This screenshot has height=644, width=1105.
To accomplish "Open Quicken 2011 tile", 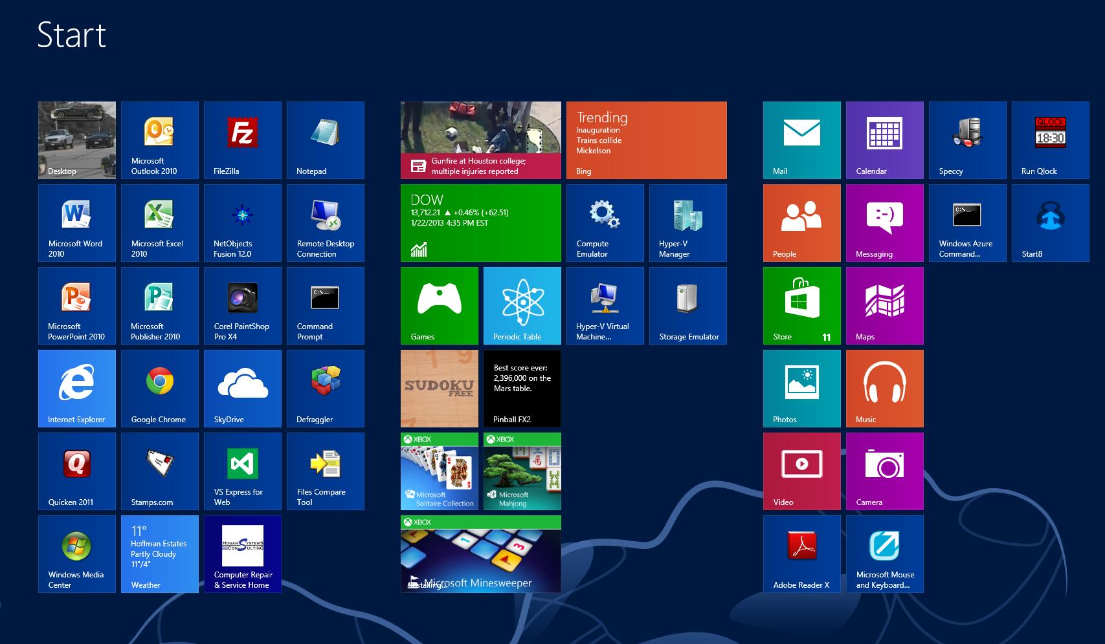I will 76,471.
